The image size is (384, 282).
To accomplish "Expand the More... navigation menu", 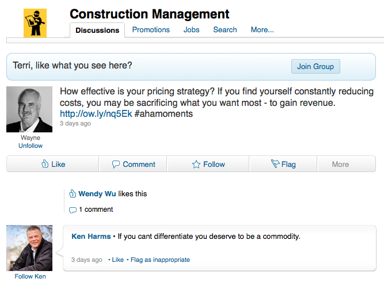I will pos(262,29).
